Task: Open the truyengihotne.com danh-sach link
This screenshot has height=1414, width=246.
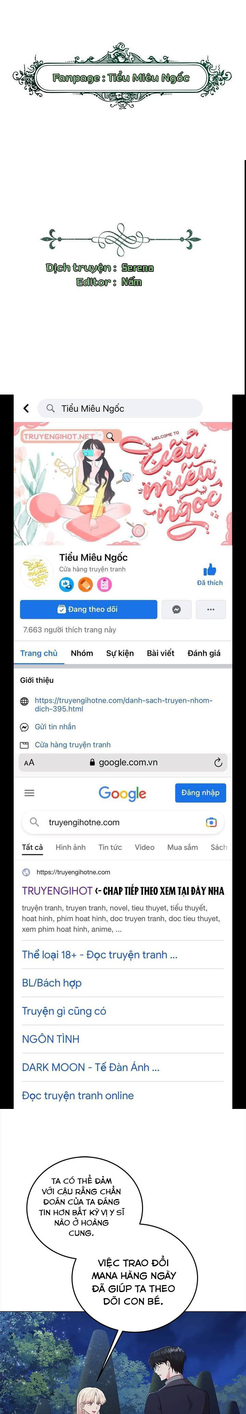Action: (x=124, y=704)
